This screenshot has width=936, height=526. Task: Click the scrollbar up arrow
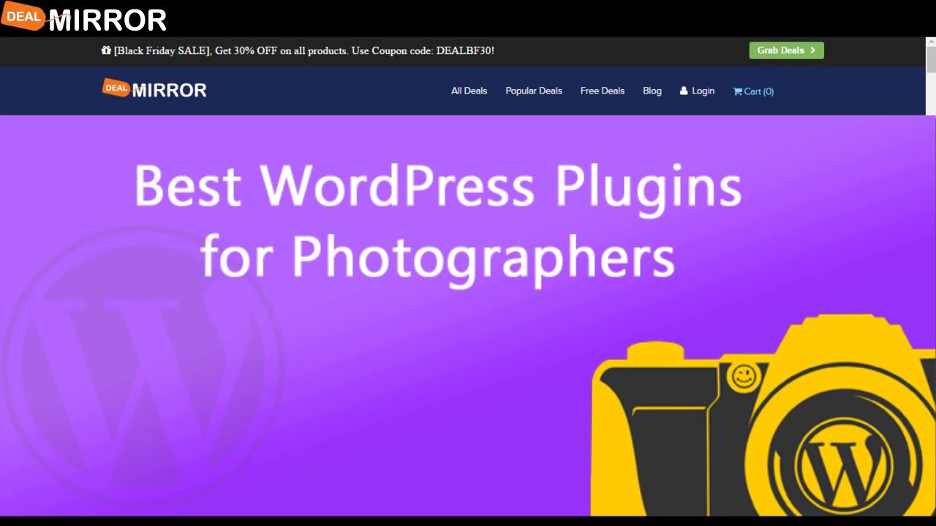click(x=931, y=42)
